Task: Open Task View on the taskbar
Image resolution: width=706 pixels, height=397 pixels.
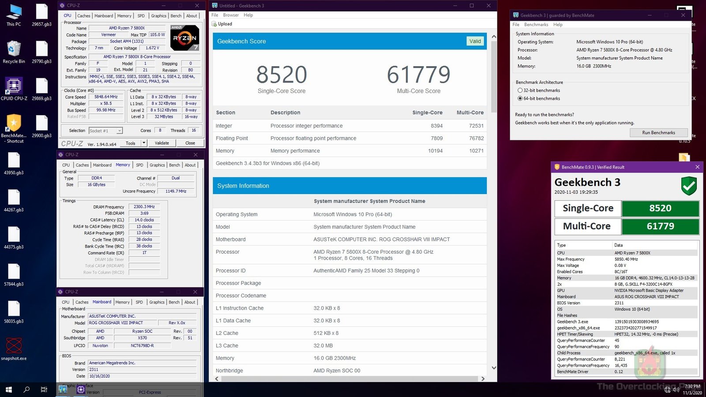Action: click(x=43, y=390)
